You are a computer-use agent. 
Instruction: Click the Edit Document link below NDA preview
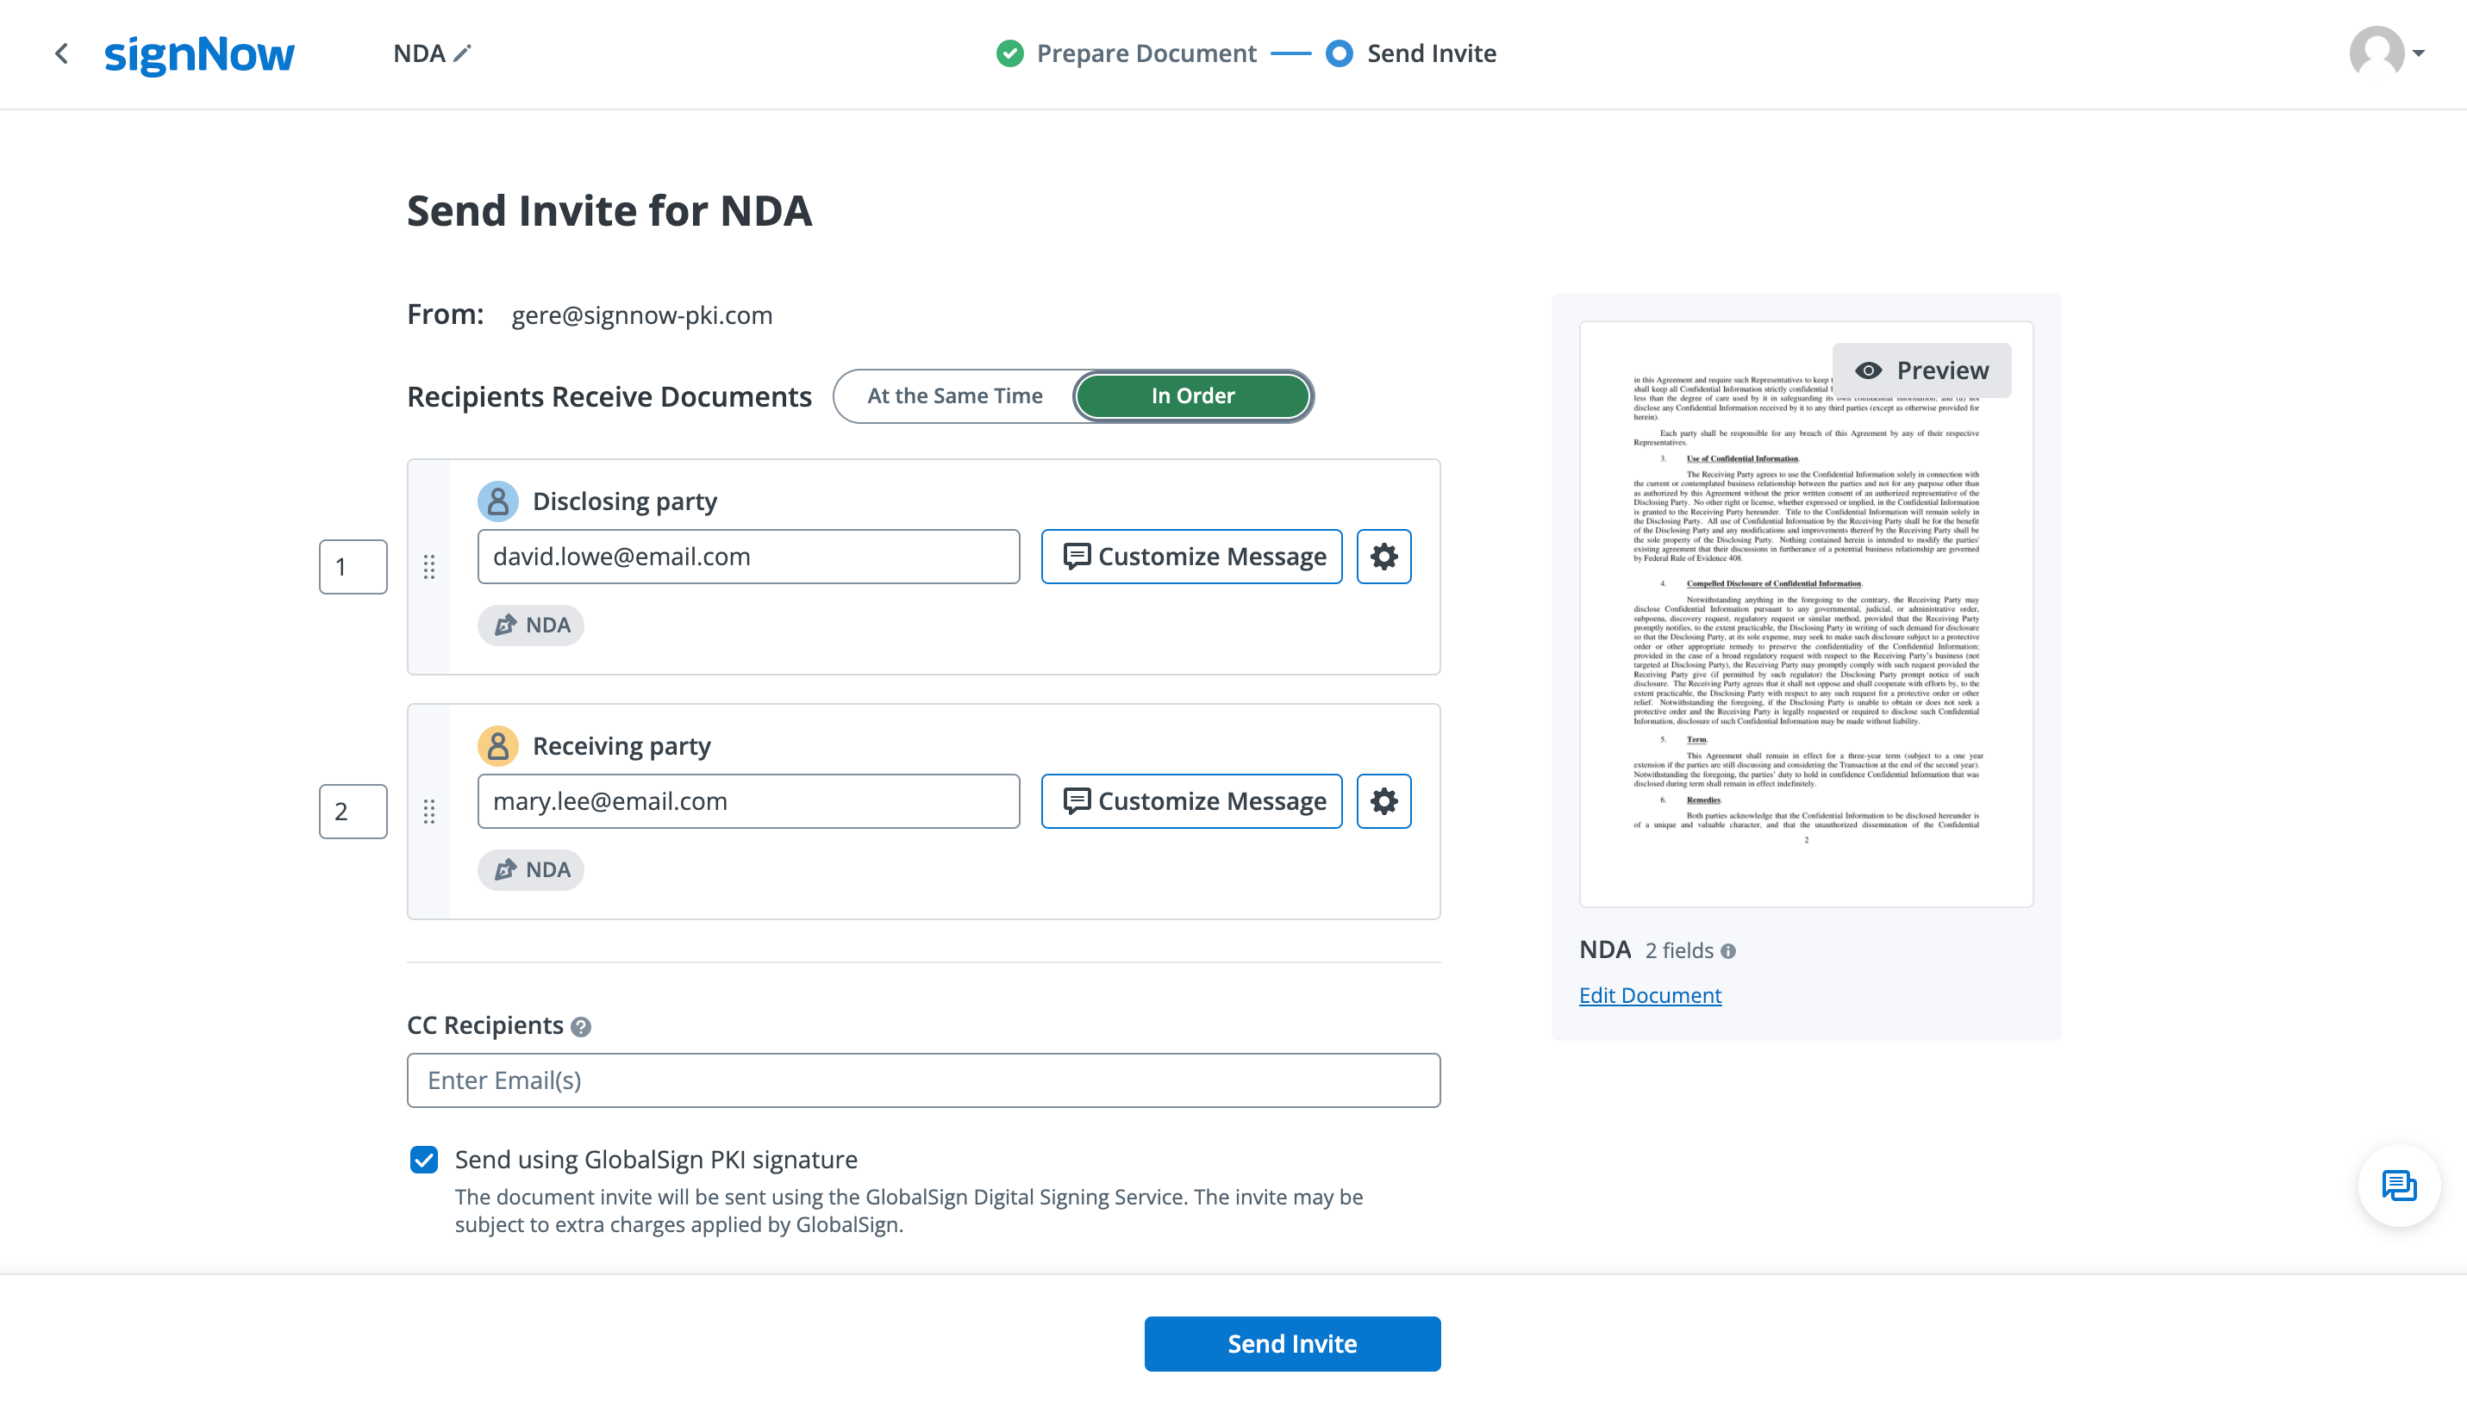coord(1651,994)
